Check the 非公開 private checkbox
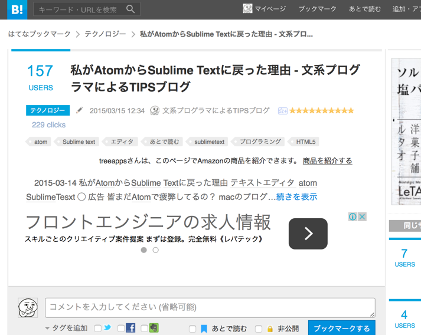Image resolution: width=421 pixels, height=335 pixels. point(259,329)
